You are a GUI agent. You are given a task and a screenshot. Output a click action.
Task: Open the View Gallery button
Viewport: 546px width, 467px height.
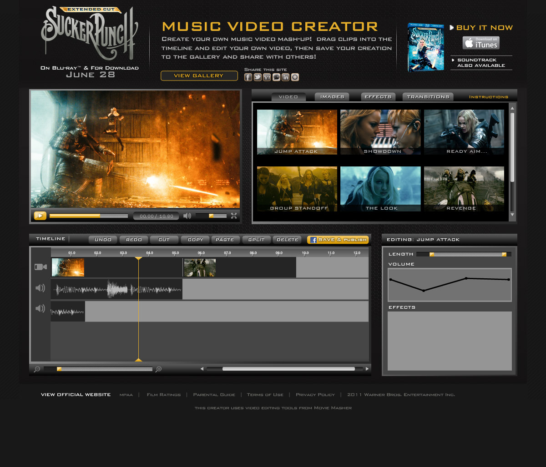coord(199,76)
